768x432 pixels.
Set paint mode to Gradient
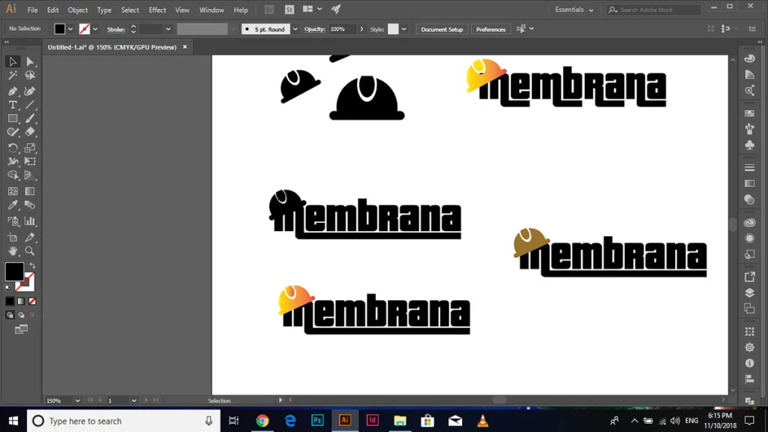click(21, 301)
